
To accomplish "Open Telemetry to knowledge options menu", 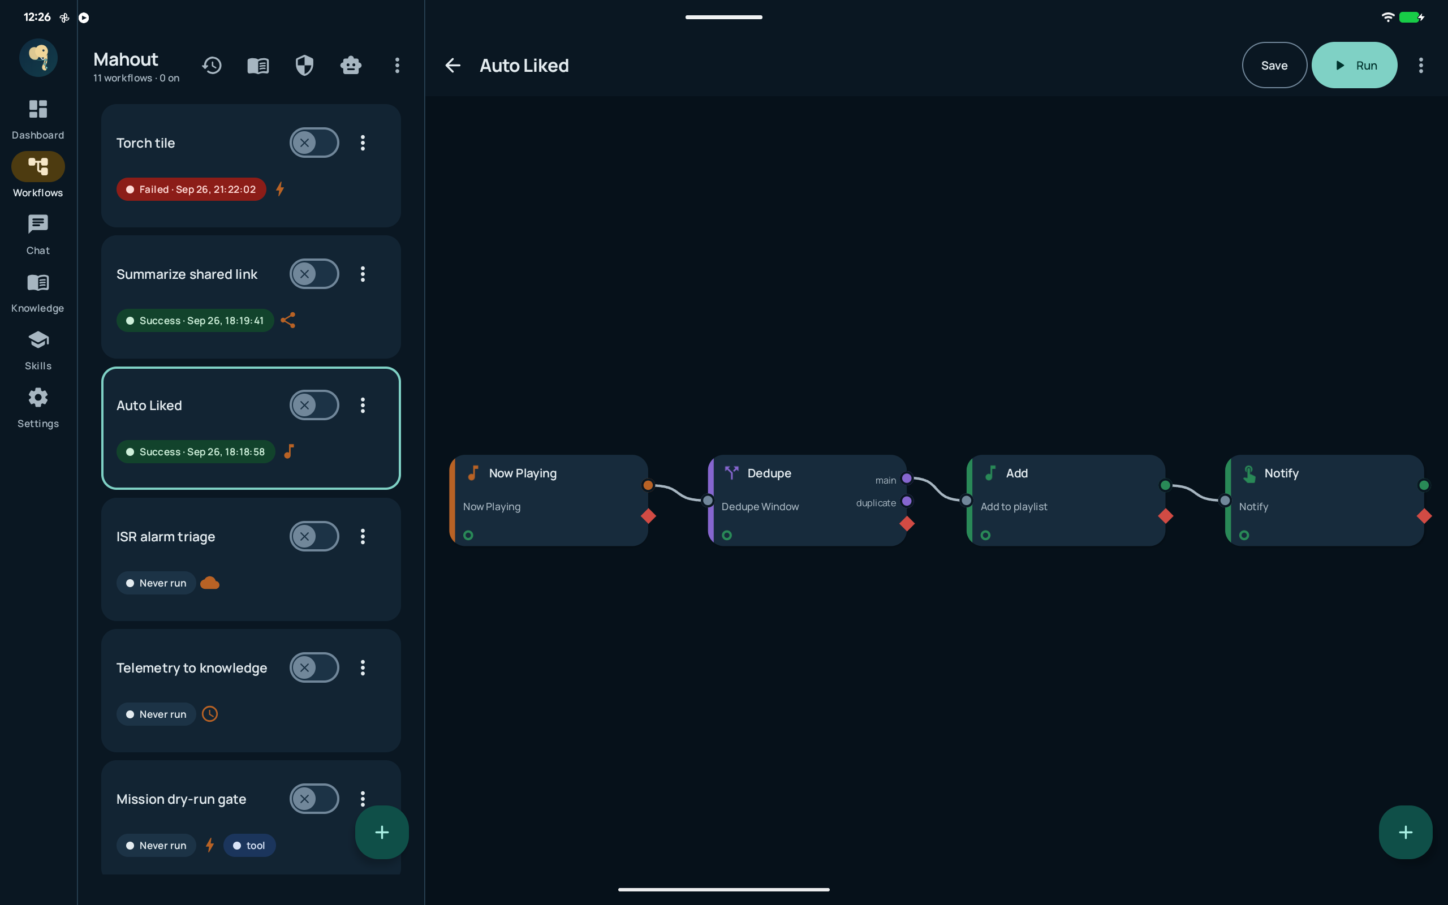I will (x=363, y=667).
